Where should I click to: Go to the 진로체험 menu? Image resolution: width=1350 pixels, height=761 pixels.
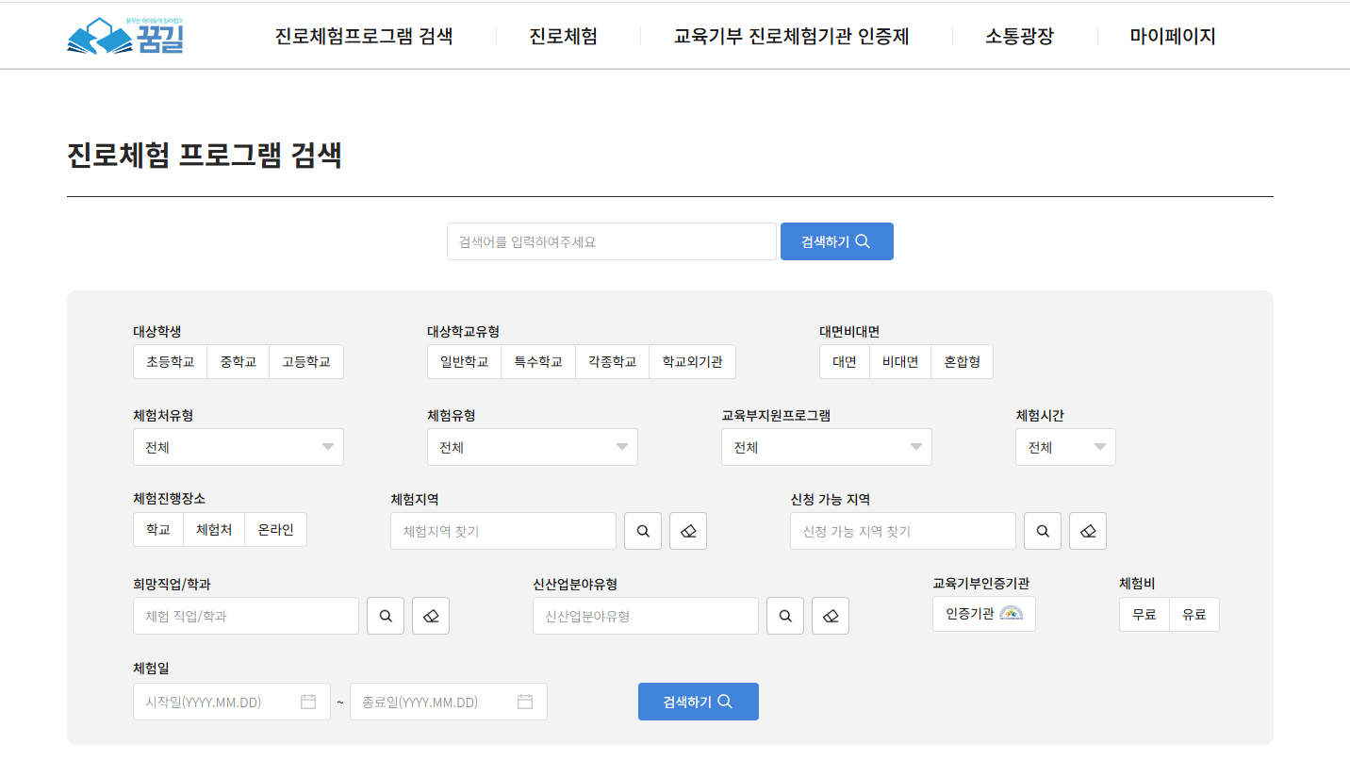pyautogui.click(x=564, y=35)
